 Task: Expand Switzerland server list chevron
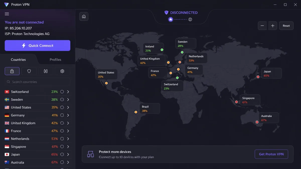pos(68,92)
